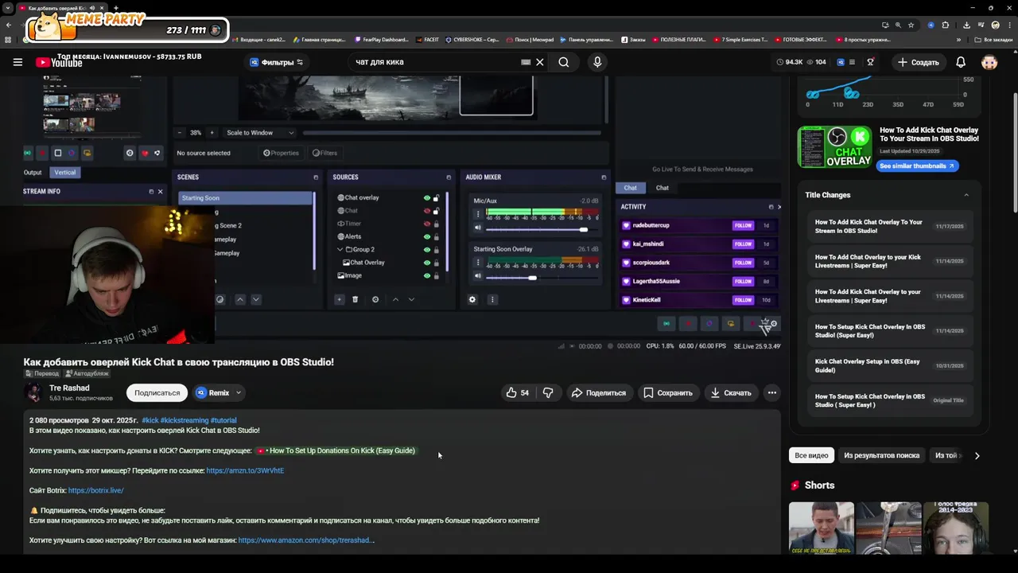Go to the YouTube home logo

pyautogui.click(x=59, y=62)
